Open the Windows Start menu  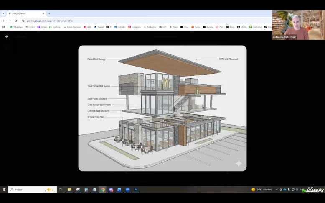(4, 190)
